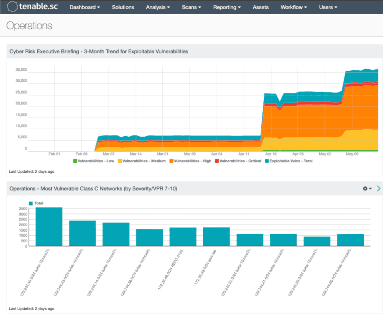Click the 128.244.92.0/24 bar
This screenshot has width=383, height=315.
click(x=250, y=240)
